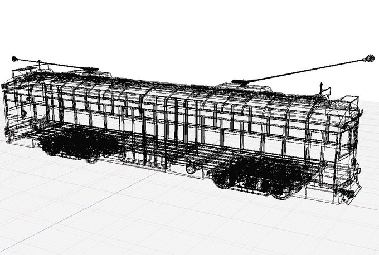
Task: Select the left trolley pole base on roof
Action: [89, 69]
